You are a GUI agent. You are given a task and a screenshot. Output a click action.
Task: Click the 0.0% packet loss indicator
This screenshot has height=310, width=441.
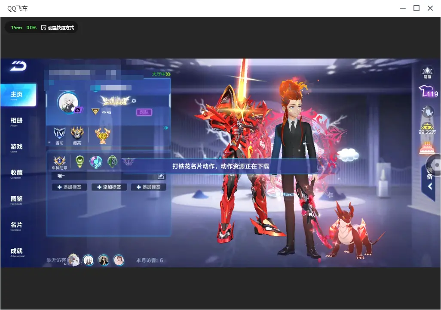[x=31, y=28]
